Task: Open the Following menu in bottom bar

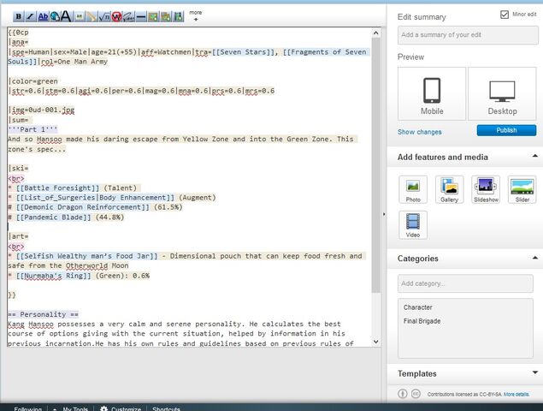Action: [27, 408]
